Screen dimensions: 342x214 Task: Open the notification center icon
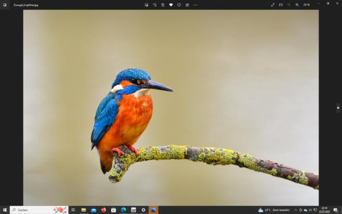click(335, 210)
